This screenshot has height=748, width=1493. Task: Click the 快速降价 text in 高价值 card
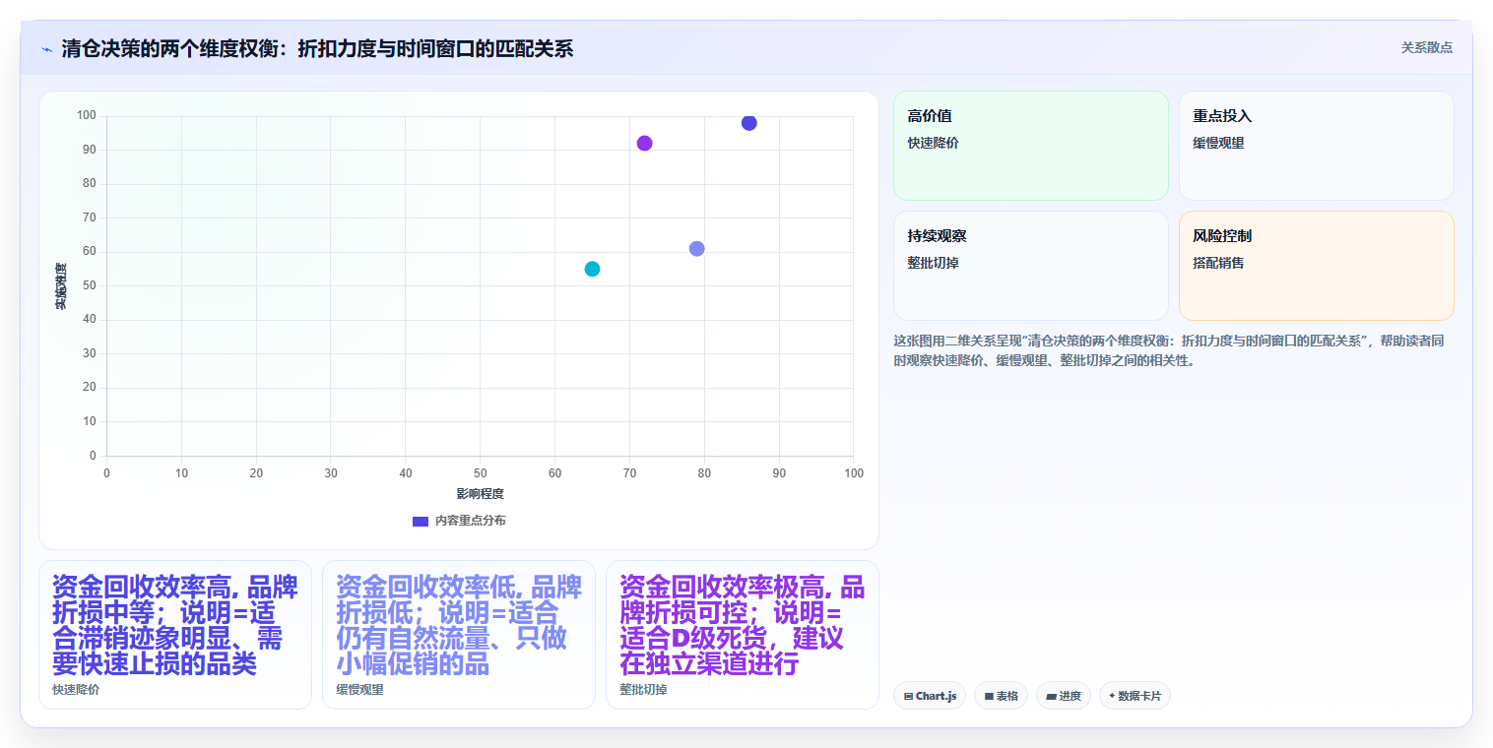click(933, 143)
